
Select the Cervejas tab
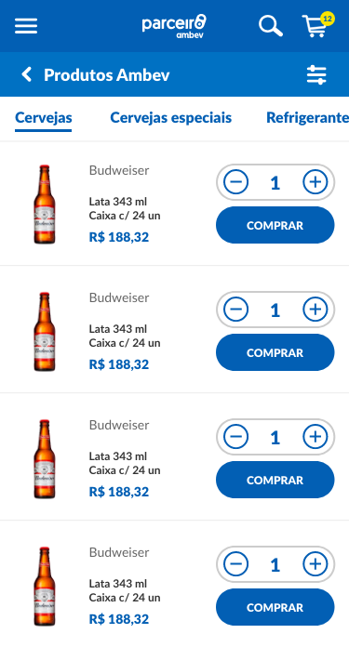pyautogui.click(x=44, y=118)
